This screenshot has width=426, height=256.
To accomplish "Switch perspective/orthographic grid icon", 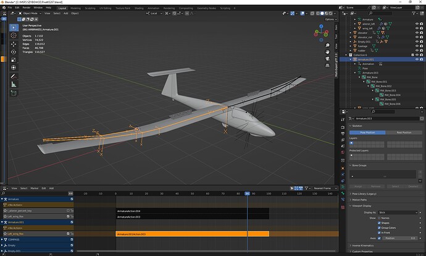I will [327, 66].
